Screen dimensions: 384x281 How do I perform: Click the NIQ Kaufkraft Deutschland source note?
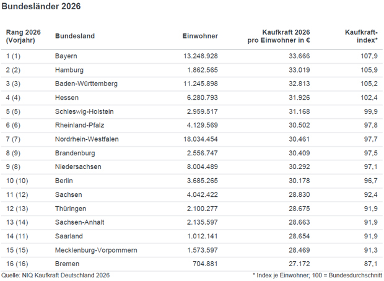pyautogui.click(x=56, y=274)
